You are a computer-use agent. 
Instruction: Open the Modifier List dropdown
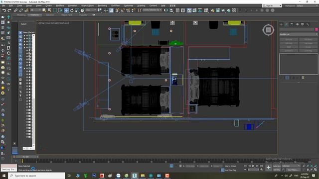pos(298,34)
